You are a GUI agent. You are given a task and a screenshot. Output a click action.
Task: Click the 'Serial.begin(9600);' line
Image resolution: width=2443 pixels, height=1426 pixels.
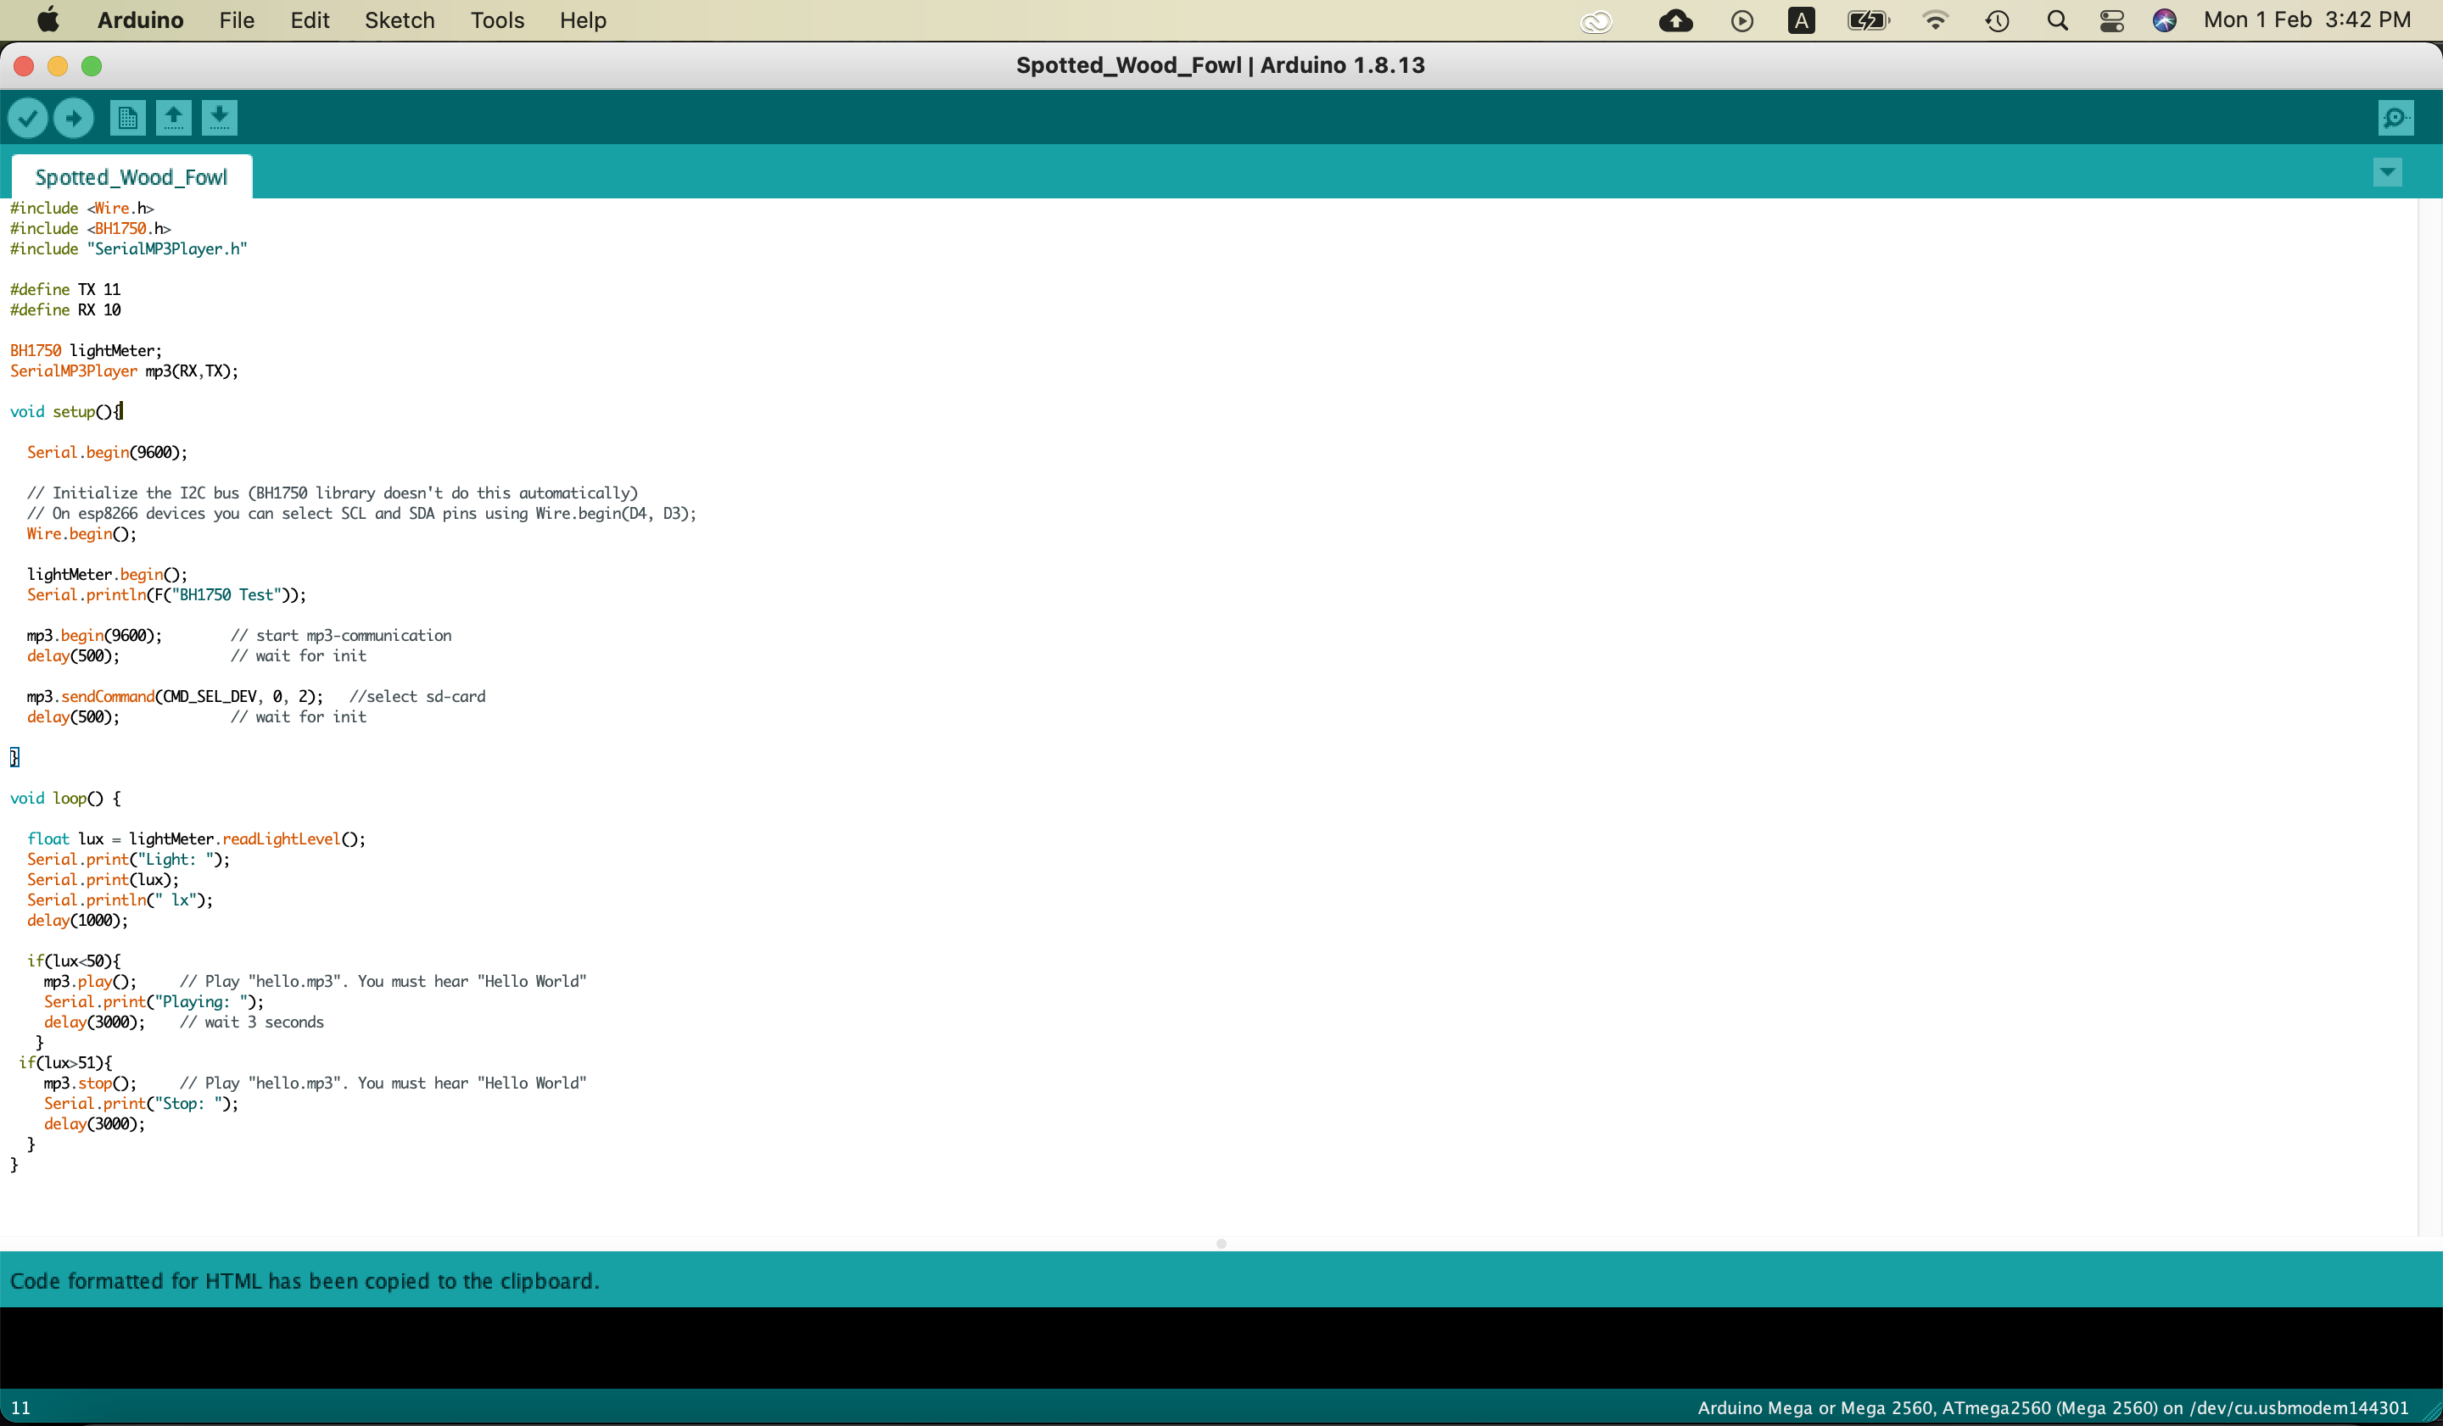point(108,453)
